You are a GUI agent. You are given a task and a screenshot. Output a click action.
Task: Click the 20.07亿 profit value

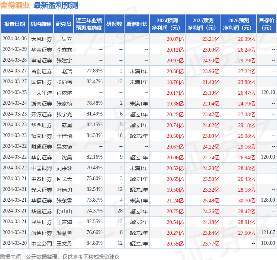pyautogui.click(x=175, y=39)
